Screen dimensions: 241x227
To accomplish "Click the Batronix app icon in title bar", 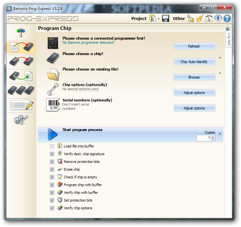I will pos(9,9).
